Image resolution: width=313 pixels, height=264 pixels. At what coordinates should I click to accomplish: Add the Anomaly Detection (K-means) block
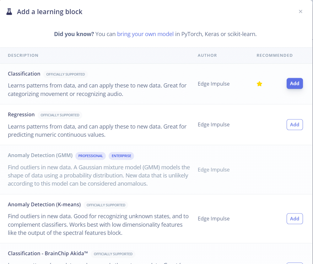click(x=294, y=219)
